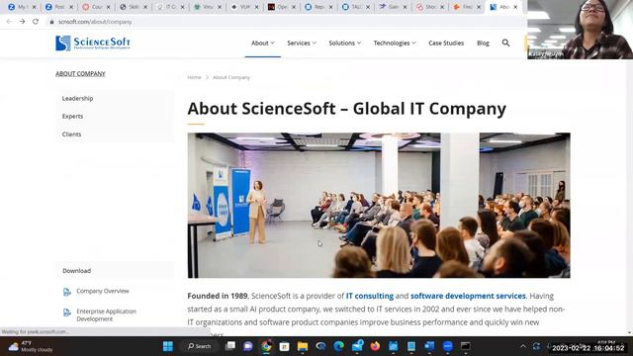This screenshot has height=356, width=633.
Task: Click the webcam video thumbnail
Action: pos(581,30)
